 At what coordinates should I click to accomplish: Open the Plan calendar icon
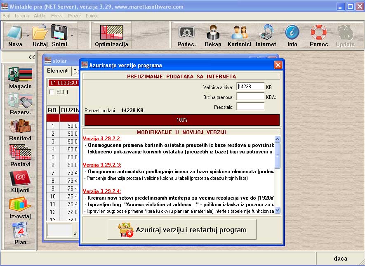(20, 233)
